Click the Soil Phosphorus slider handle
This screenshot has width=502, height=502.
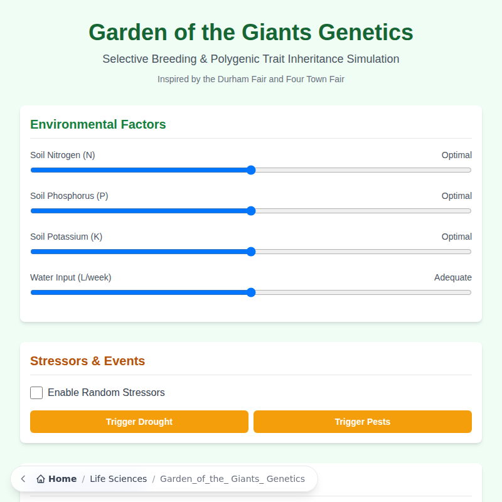[251, 211]
